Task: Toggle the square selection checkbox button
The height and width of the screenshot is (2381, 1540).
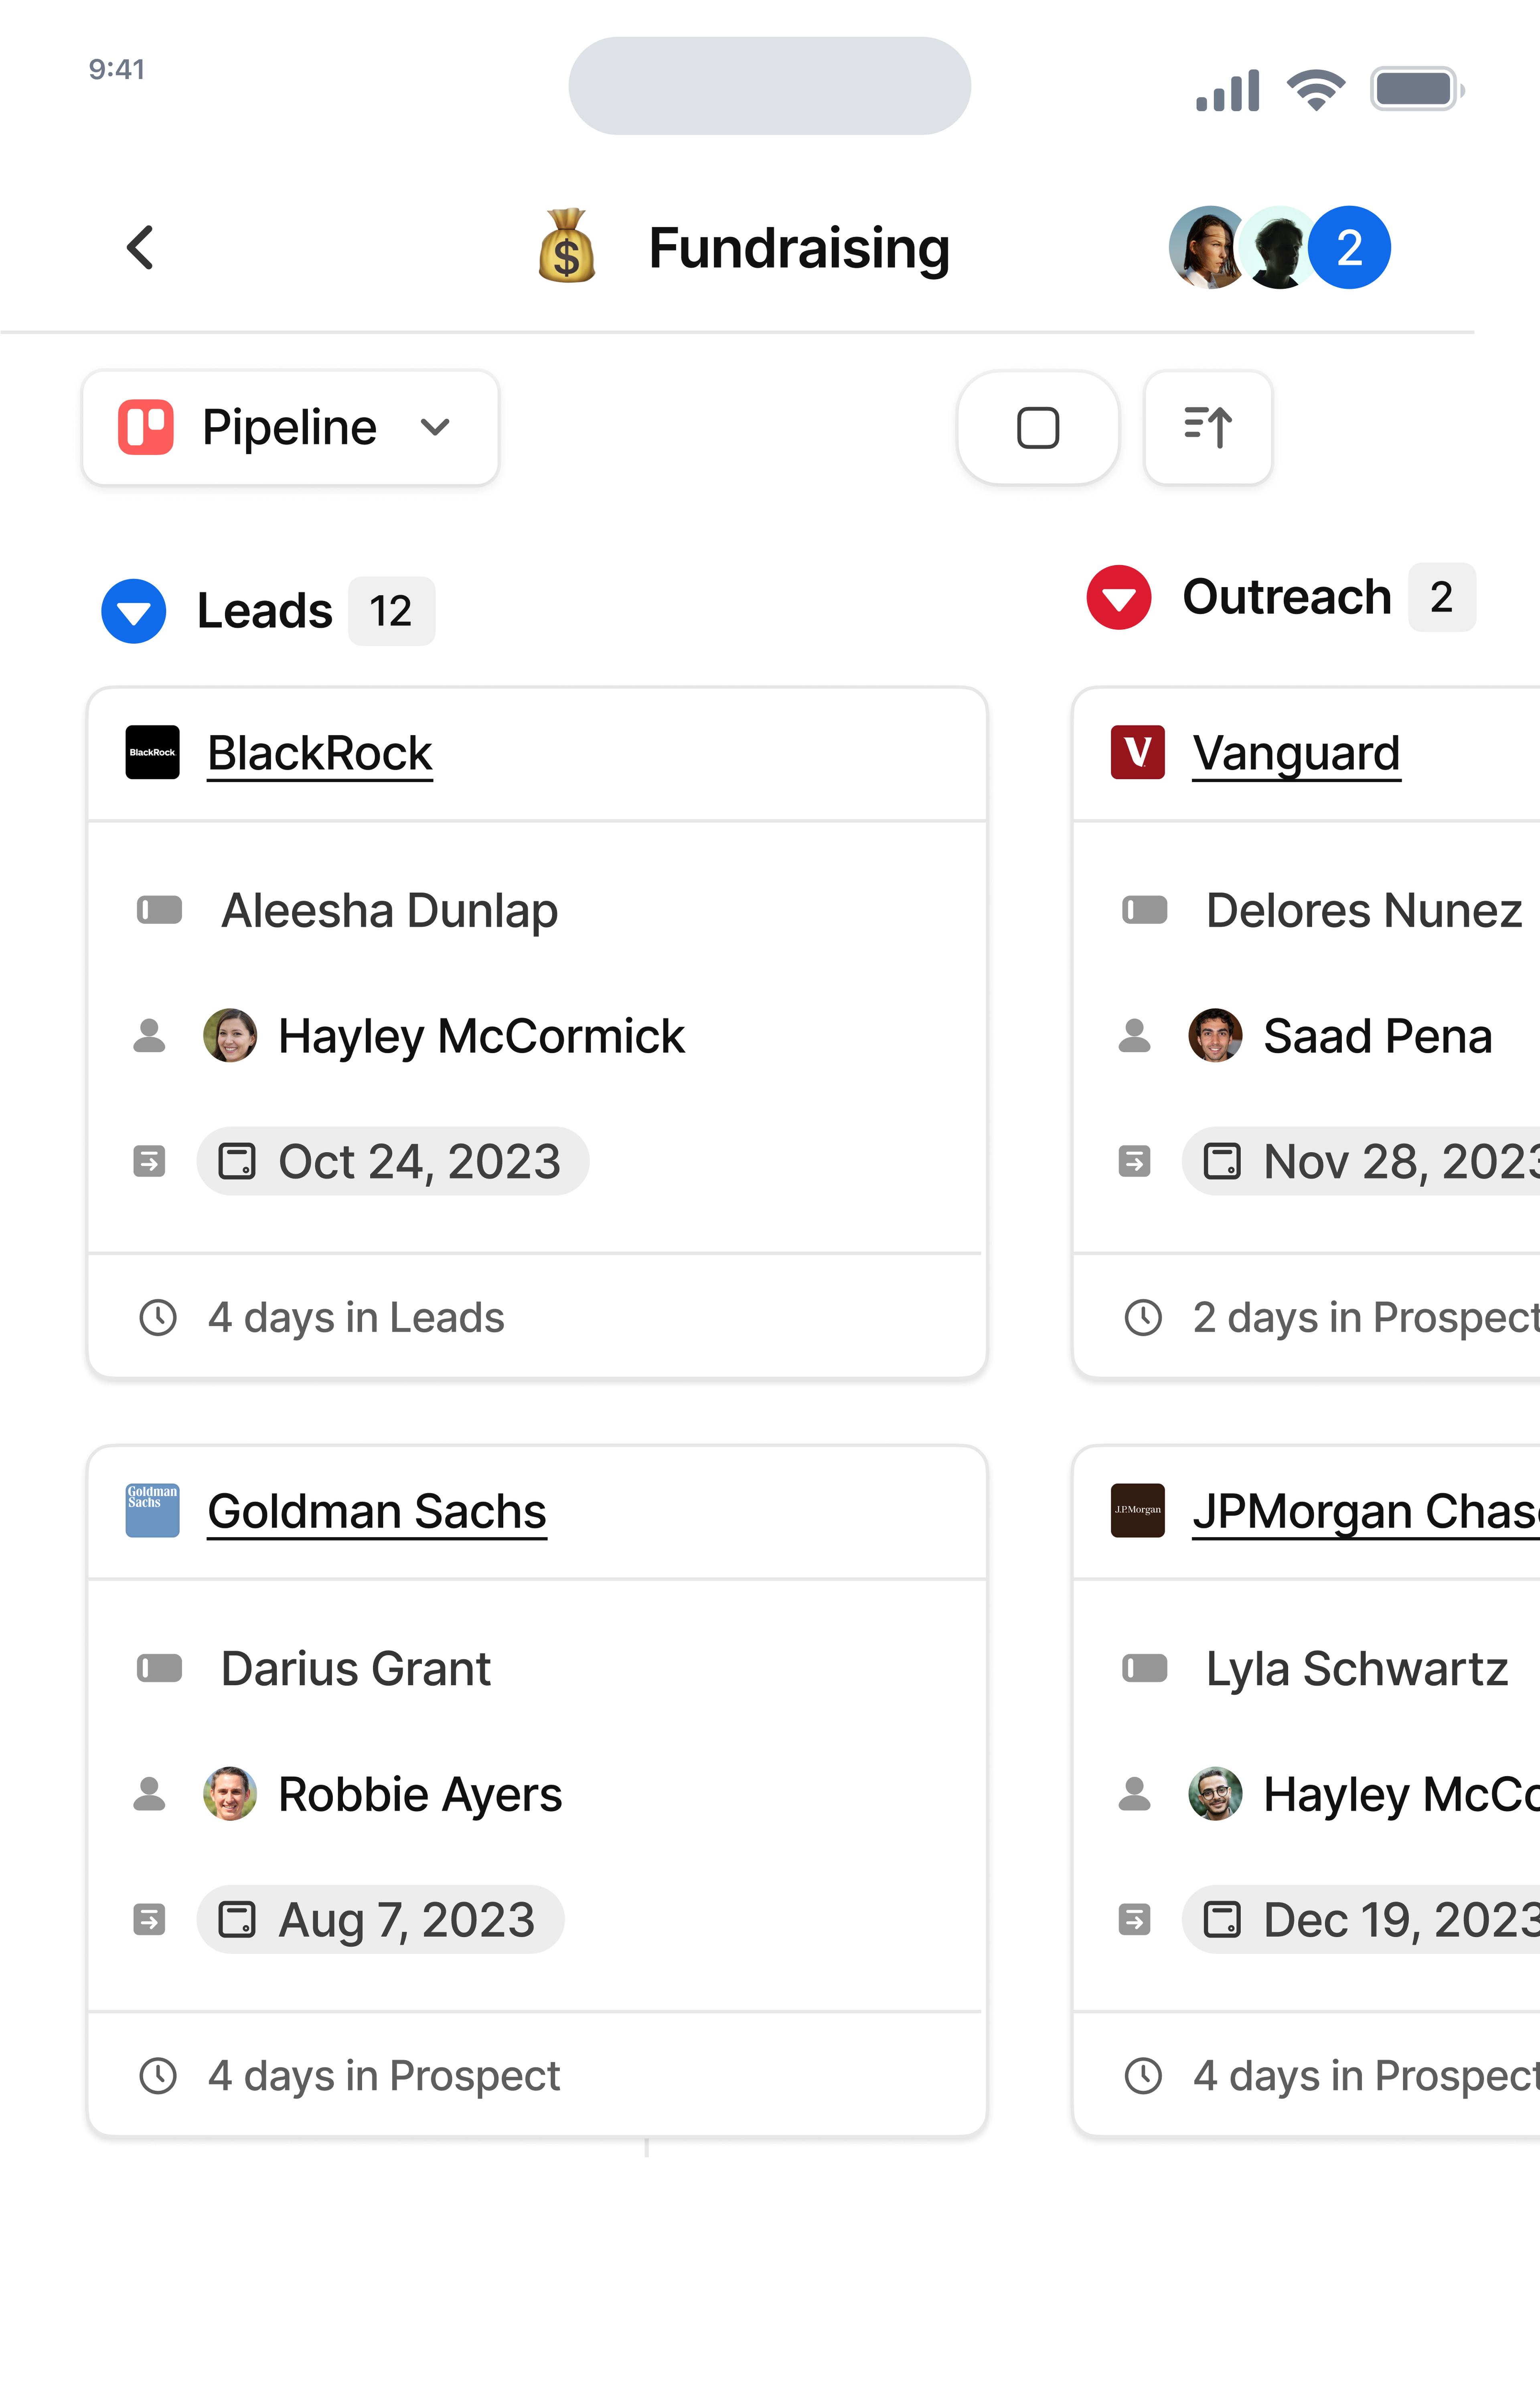Action: point(1037,428)
